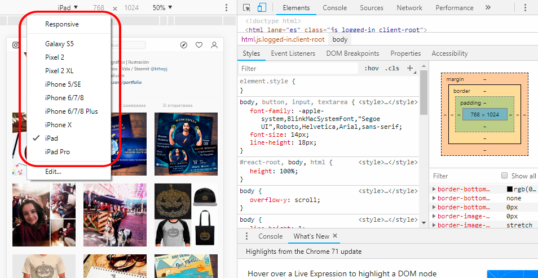Click the Instagram explore compass icon
This screenshot has height=278, width=538.
(x=184, y=45)
